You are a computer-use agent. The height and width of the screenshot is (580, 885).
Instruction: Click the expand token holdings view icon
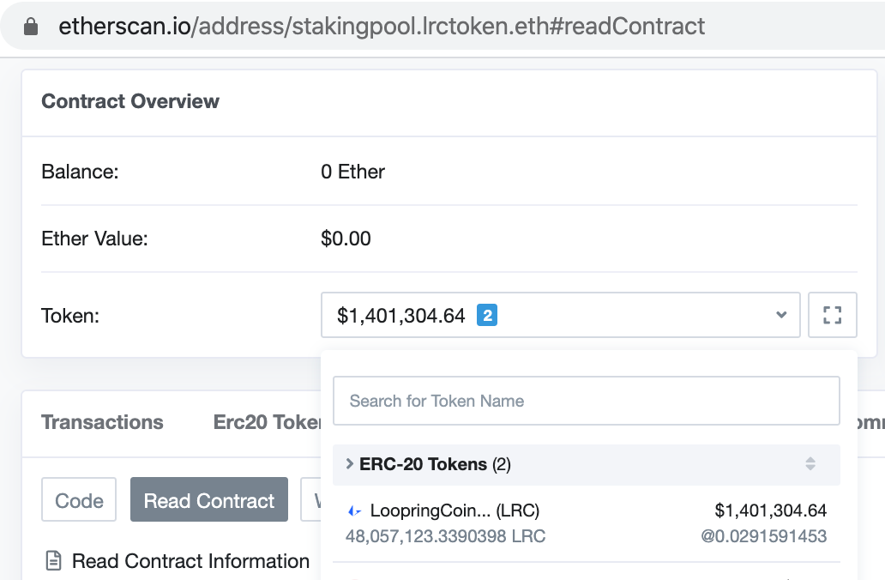pyautogui.click(x=832, y=316)
